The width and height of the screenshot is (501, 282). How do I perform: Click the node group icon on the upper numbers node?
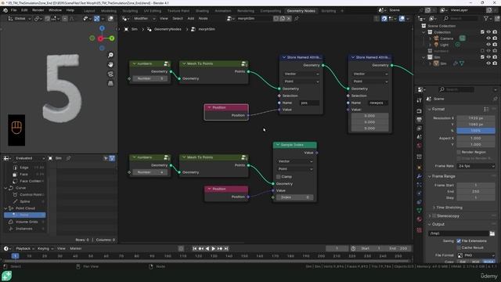tap(167, 64)
